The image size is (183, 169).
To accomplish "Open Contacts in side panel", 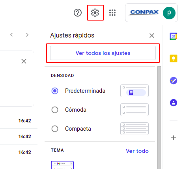I will (174, 103).
